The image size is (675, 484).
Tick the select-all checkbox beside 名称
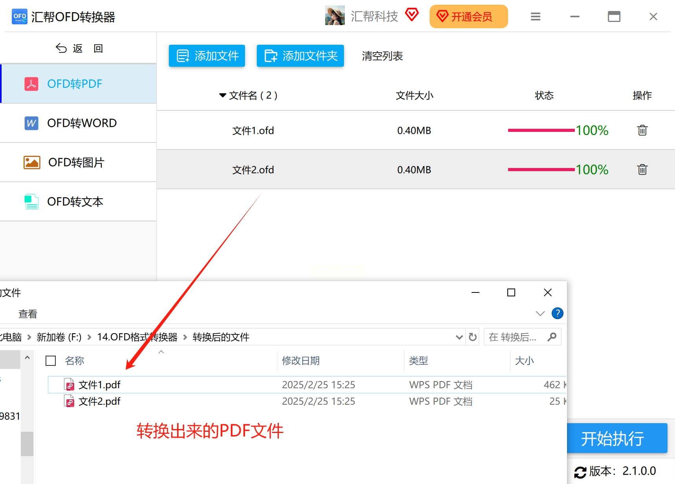coord(51,360)
